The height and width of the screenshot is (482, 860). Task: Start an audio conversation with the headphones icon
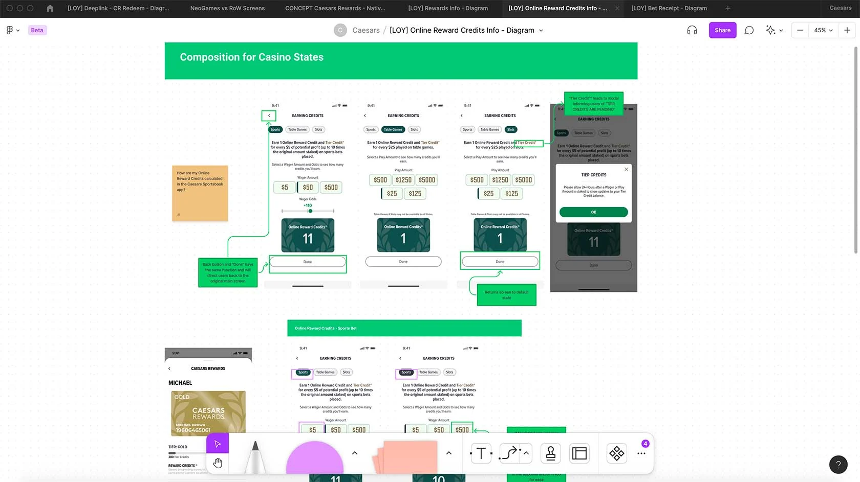pyautogui.click(x=692, y=30)
